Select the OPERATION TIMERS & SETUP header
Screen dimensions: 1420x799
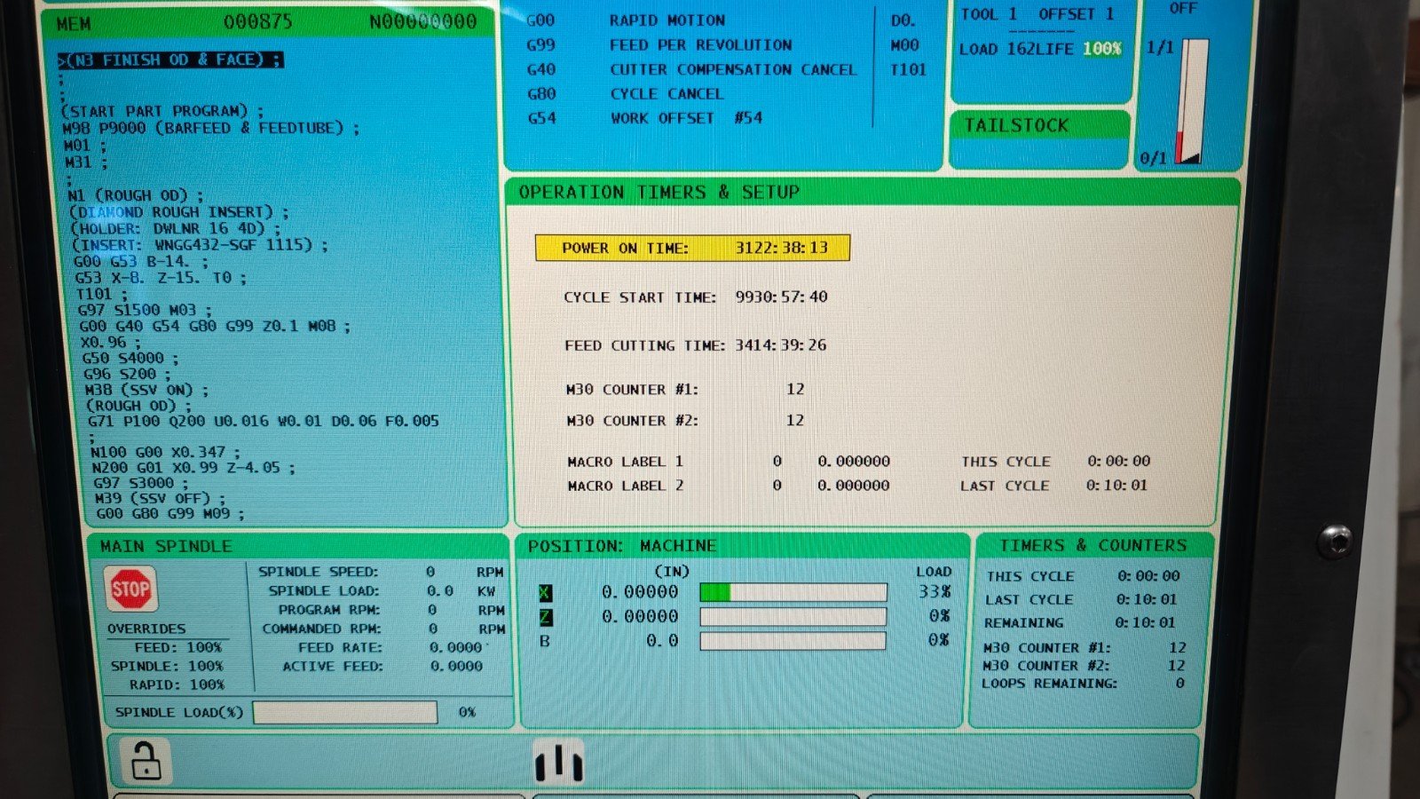click(x=659, y=193)
